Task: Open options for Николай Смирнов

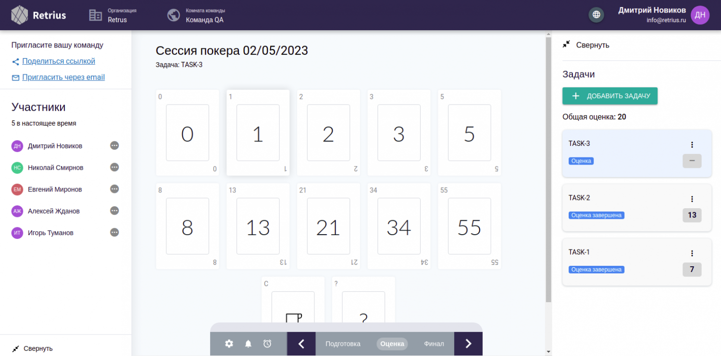Action: click(114, 167)
